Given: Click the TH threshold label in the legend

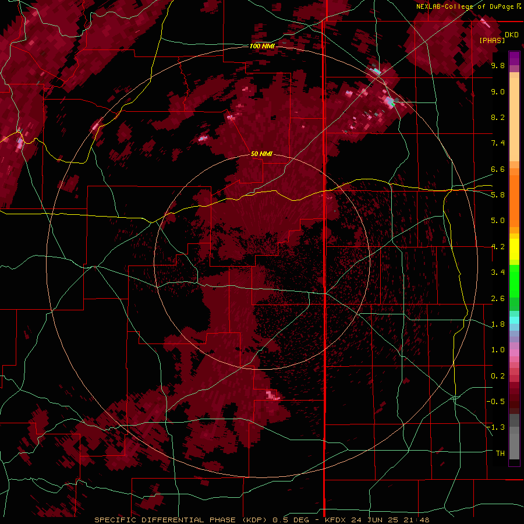Looking at the screenshot, I should (500, 454).
